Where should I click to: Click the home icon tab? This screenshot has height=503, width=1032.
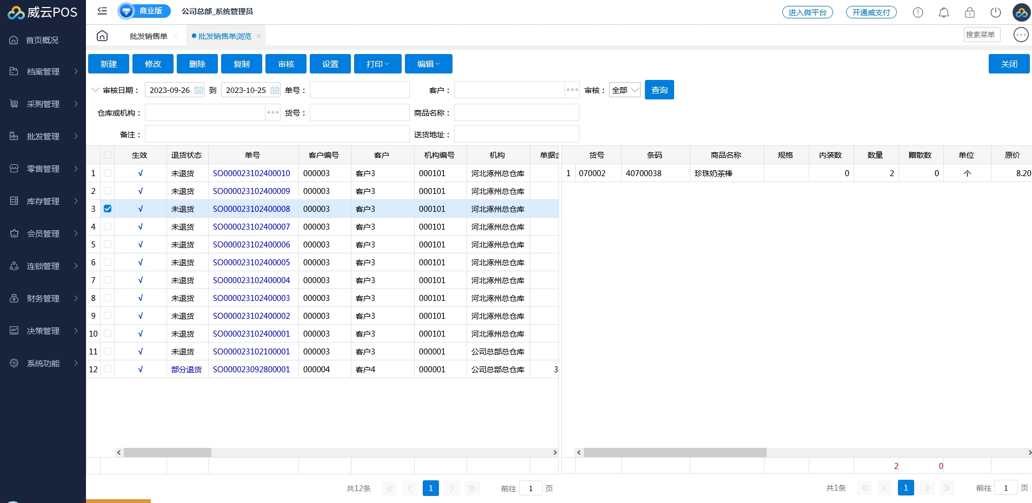click(102, 36)
